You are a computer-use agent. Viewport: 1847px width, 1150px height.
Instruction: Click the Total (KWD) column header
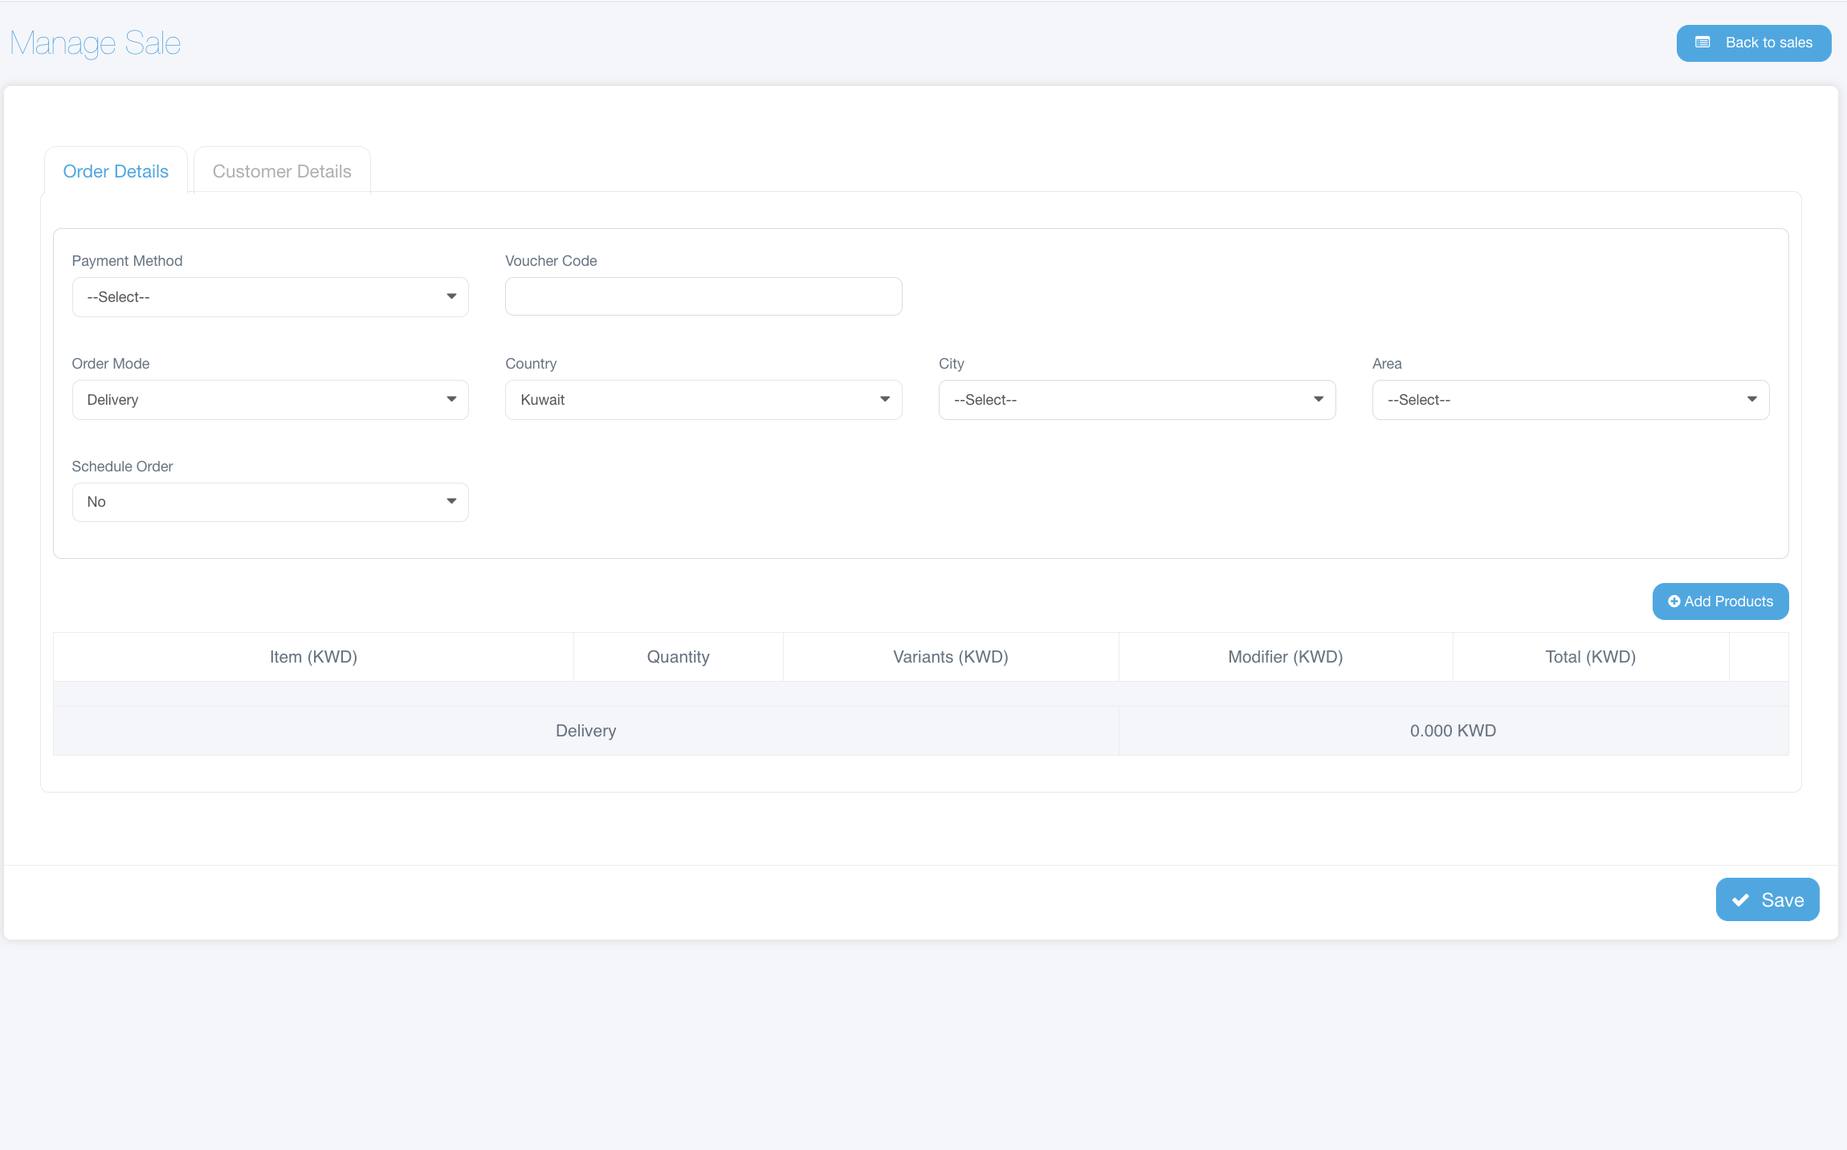coord(1590,657)
